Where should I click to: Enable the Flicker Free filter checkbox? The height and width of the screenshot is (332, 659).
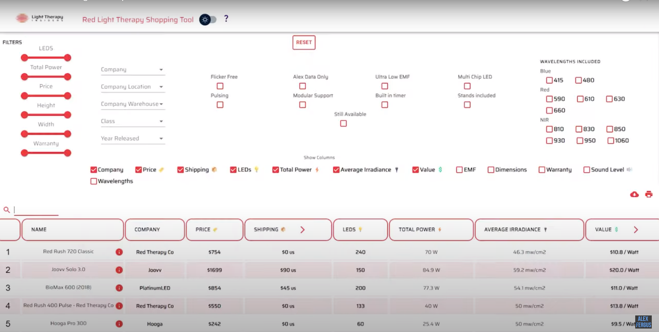click(x=220, y=86)
